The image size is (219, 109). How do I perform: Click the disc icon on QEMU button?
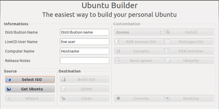(64, 89)
